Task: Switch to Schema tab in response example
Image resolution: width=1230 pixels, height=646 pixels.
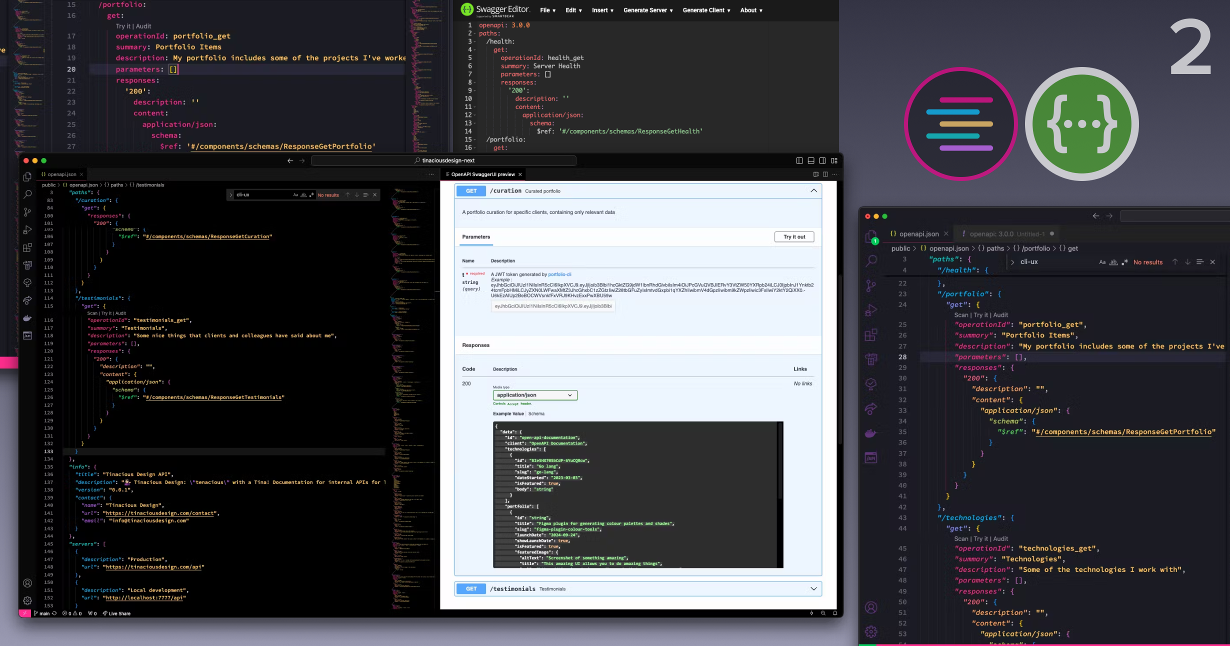Action: (536, 413)
